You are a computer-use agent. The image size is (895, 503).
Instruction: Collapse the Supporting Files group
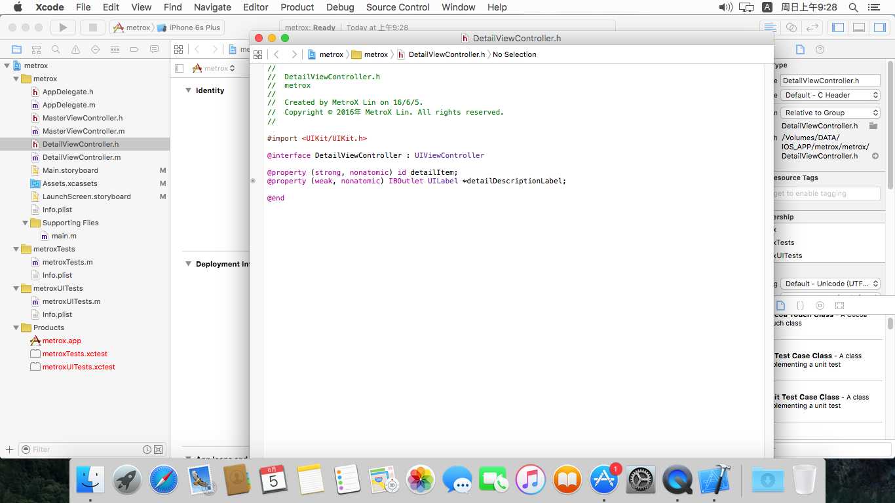click(x=25, y=223)
